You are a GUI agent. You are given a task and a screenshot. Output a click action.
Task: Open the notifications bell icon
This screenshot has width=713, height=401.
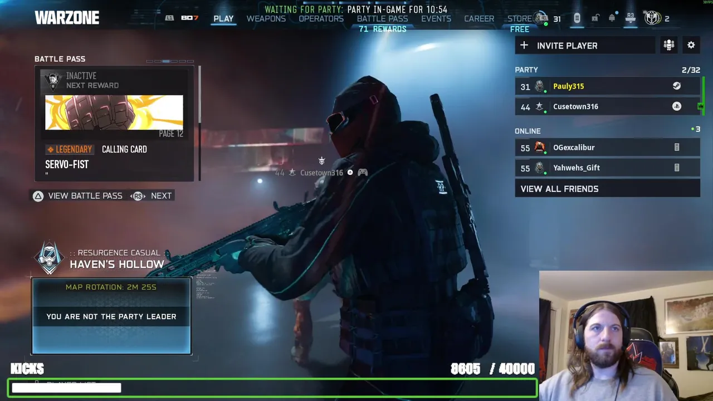pos(612,18)
